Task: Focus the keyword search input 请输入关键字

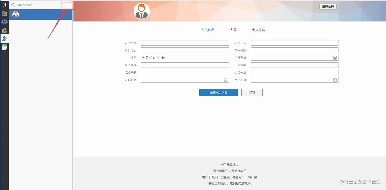Action: click(38, 5)
